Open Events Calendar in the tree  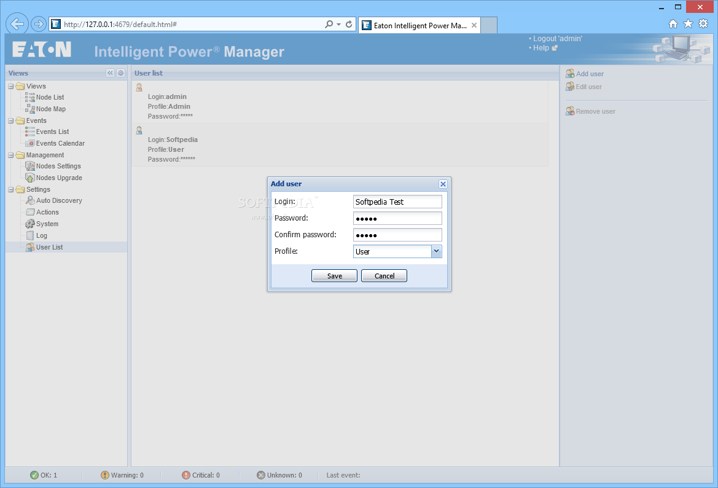[60, 143]
